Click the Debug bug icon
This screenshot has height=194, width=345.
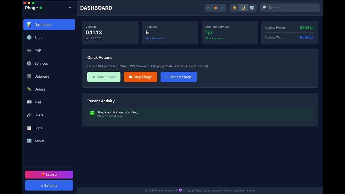coord(29,89)
